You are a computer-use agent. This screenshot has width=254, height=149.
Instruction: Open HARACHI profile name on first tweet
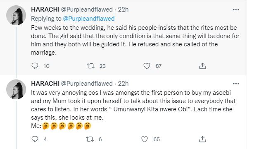(x=45, y=10)
